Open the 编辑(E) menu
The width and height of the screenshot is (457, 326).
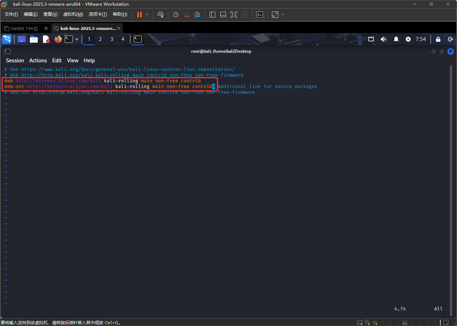pyautogui.click(x=31, y=14)
